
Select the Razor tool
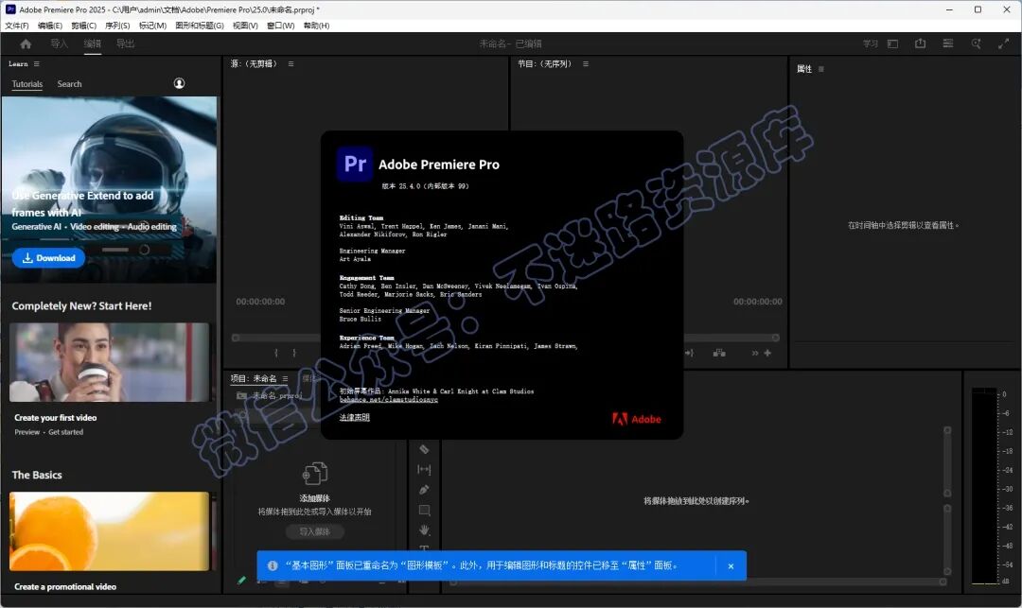coord(424,449)
